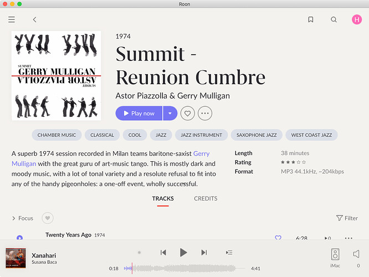This screenshot has height=277, width=369.
Task: Select the JAZZ INSTRUMENT genre tag
Action: [x=202, y=135]
